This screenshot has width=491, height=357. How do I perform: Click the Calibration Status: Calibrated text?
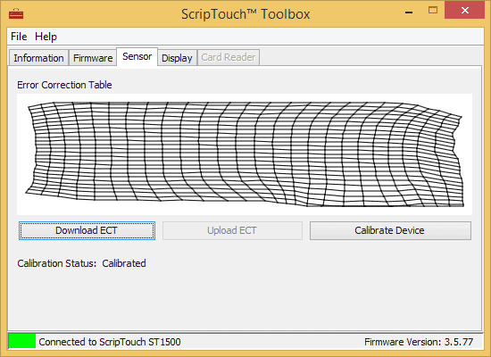pyautogui.click(x=81, y=263)
